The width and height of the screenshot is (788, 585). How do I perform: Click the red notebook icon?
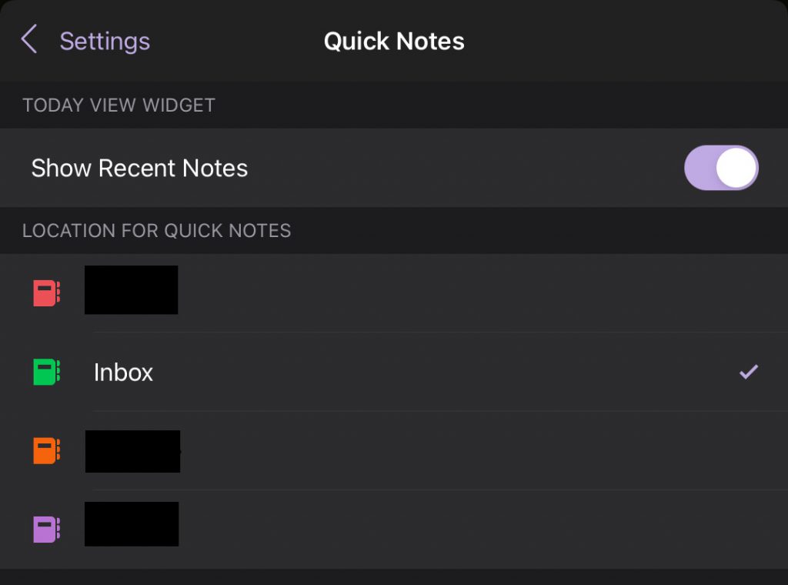tap(46, 293)
